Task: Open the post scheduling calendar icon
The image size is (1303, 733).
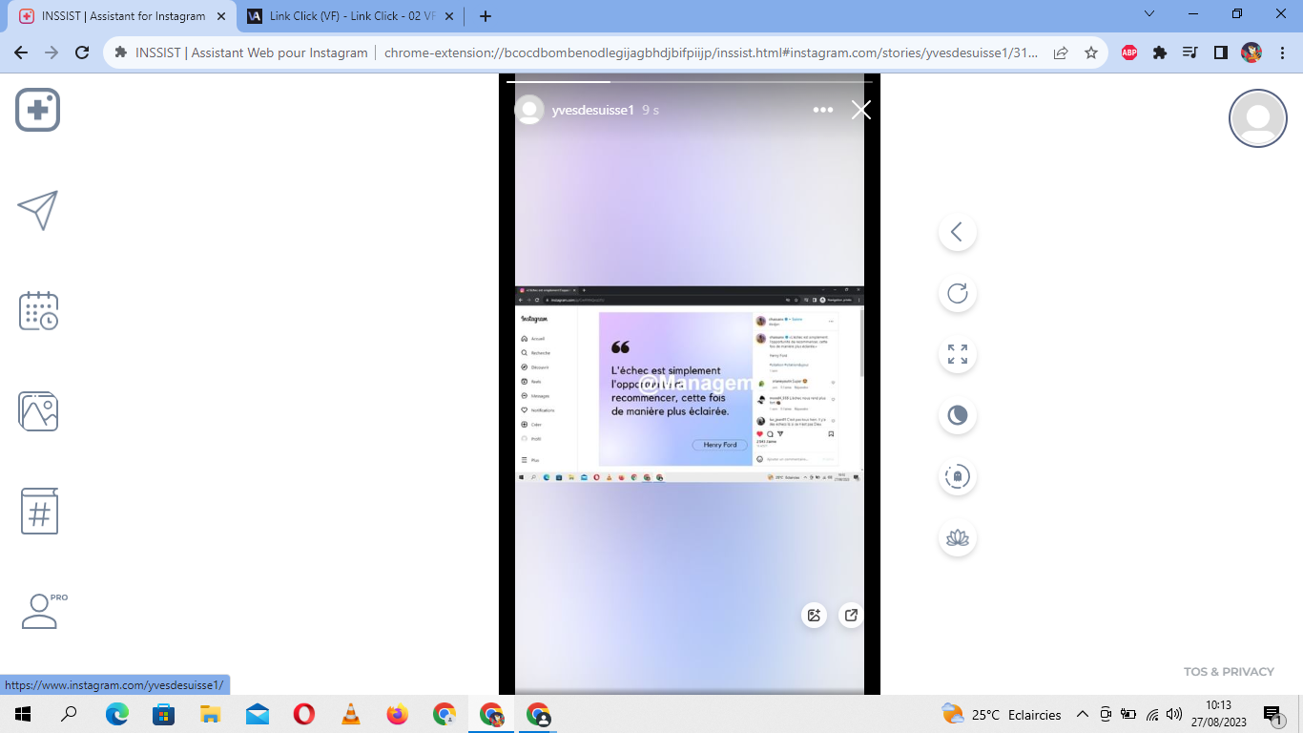Action: (38, 311)
